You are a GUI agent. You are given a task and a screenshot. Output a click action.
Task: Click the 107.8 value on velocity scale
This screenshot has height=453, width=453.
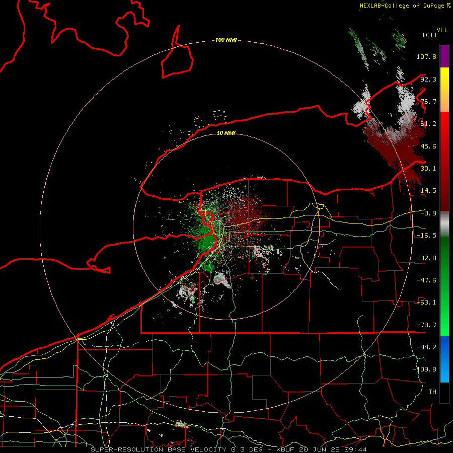click(x=426, y=56)
